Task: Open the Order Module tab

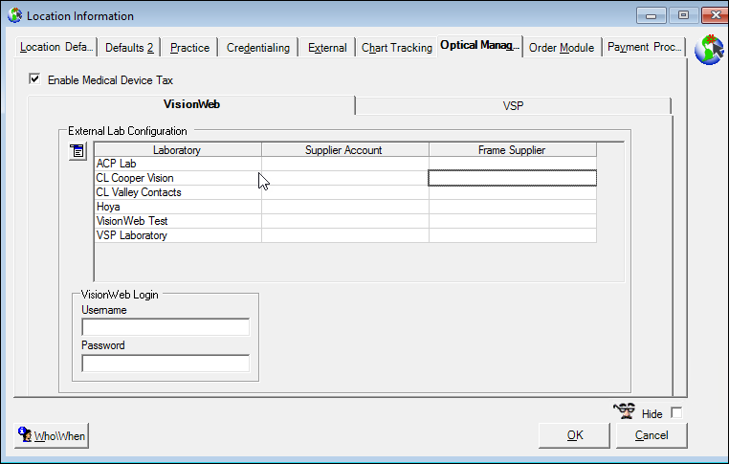Action: click(x=562, y=48)
